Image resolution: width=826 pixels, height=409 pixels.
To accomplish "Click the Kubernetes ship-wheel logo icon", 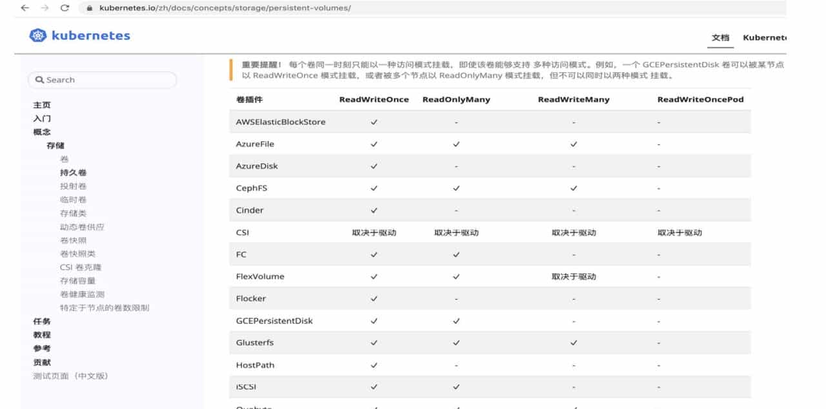I will tap(37, 36).
